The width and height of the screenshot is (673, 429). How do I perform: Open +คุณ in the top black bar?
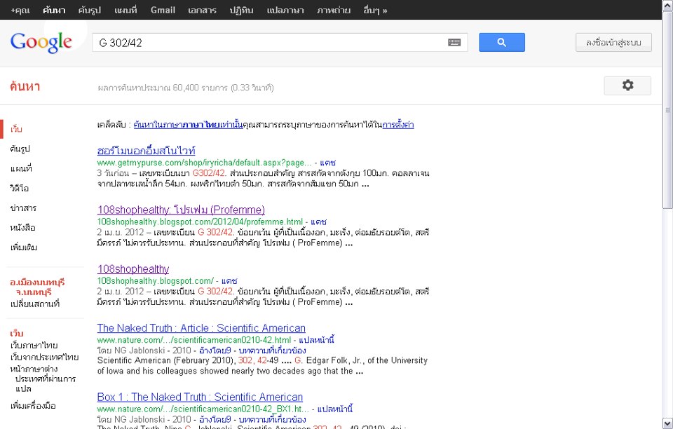(20, 11)
